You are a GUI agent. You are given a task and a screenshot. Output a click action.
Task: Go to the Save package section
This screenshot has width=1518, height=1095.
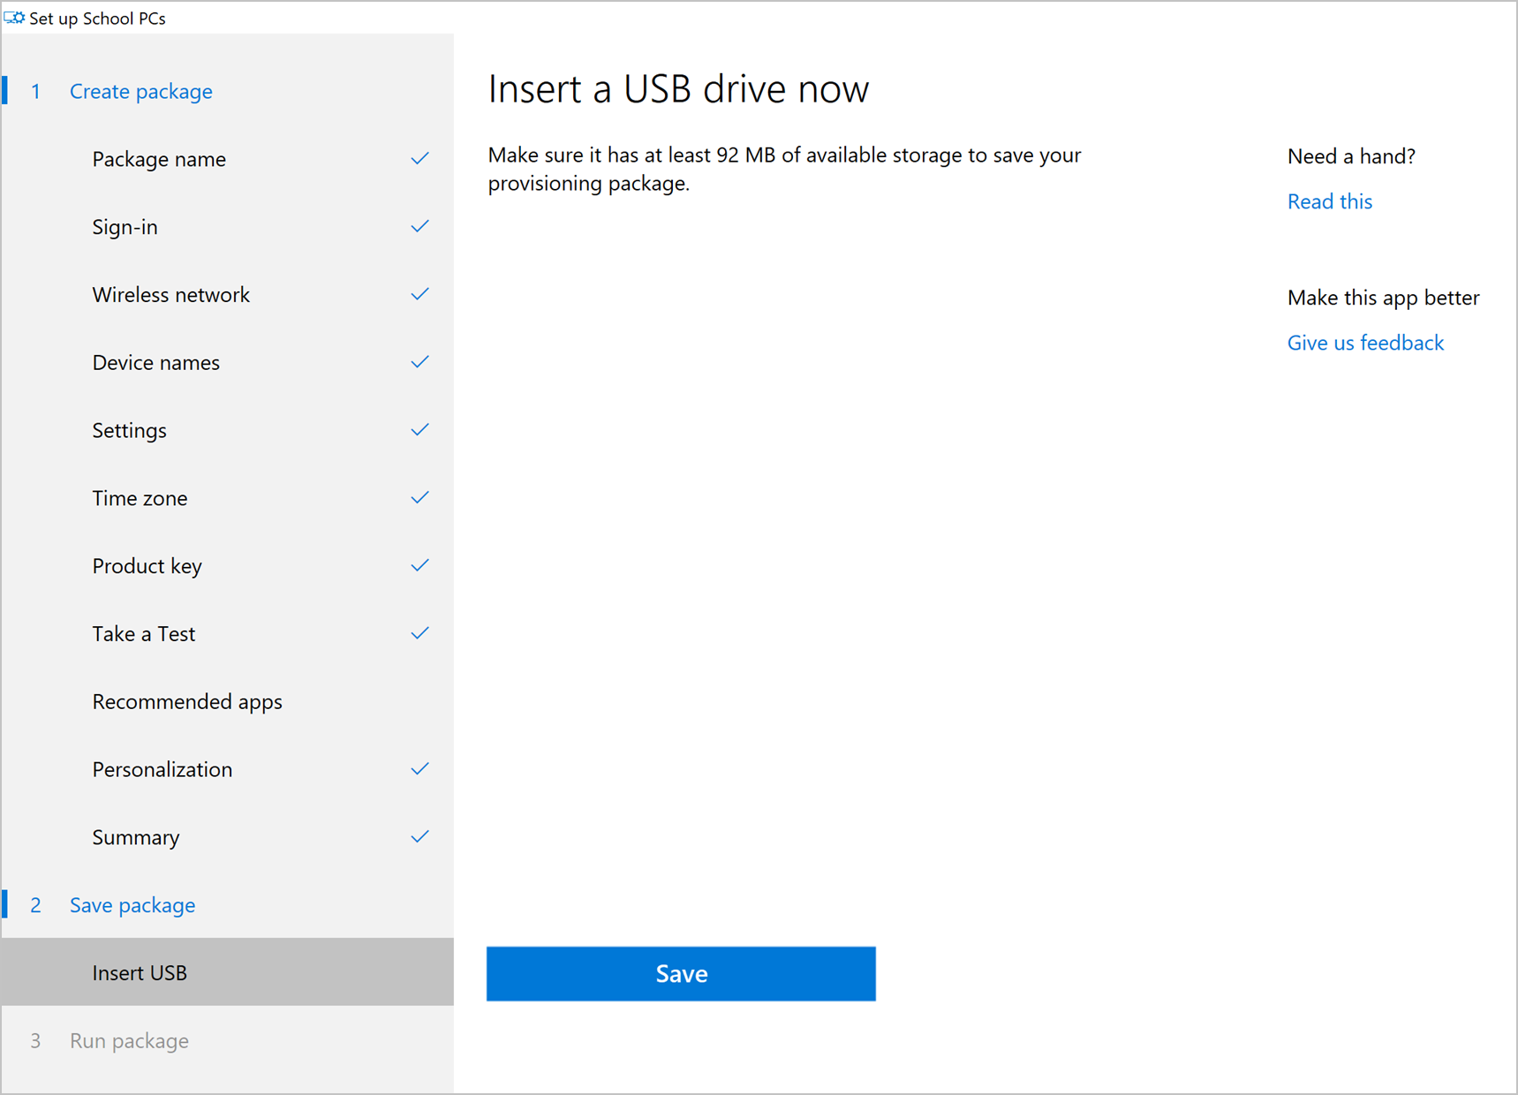click(132, 905)
